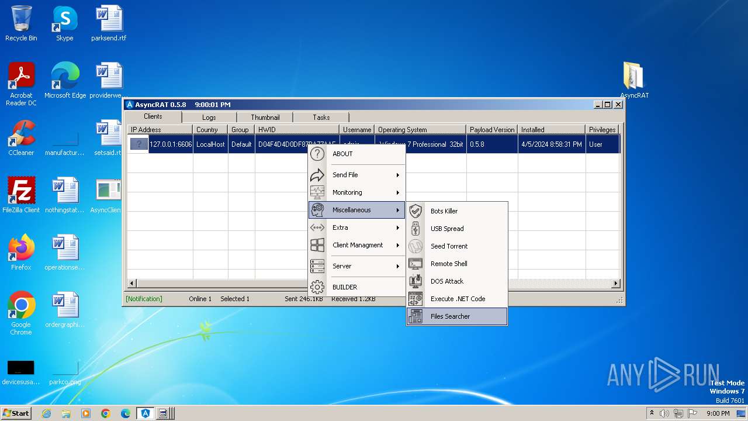
Task: Click the Start button
Action: (x=16, y=413)
